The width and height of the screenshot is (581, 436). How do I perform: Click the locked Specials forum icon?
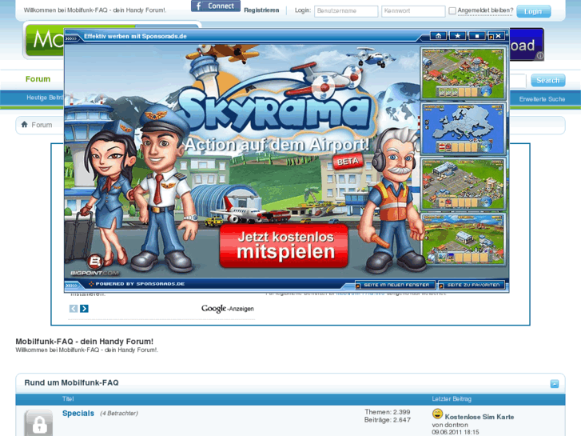[x=38, y=423]
